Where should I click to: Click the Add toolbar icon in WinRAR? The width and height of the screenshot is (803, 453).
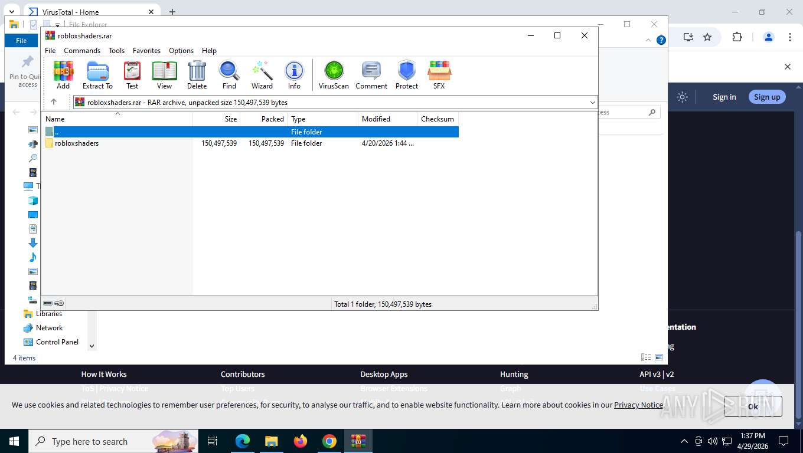63,75
